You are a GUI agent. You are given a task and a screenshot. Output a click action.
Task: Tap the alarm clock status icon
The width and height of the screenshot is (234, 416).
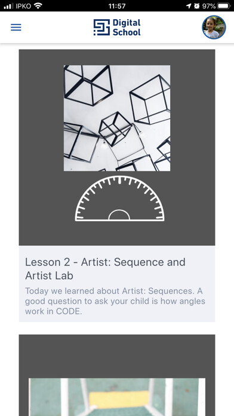point(196,5)
